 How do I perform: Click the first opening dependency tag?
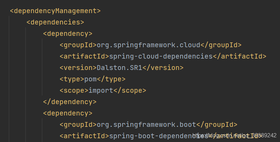coord(68,34)
